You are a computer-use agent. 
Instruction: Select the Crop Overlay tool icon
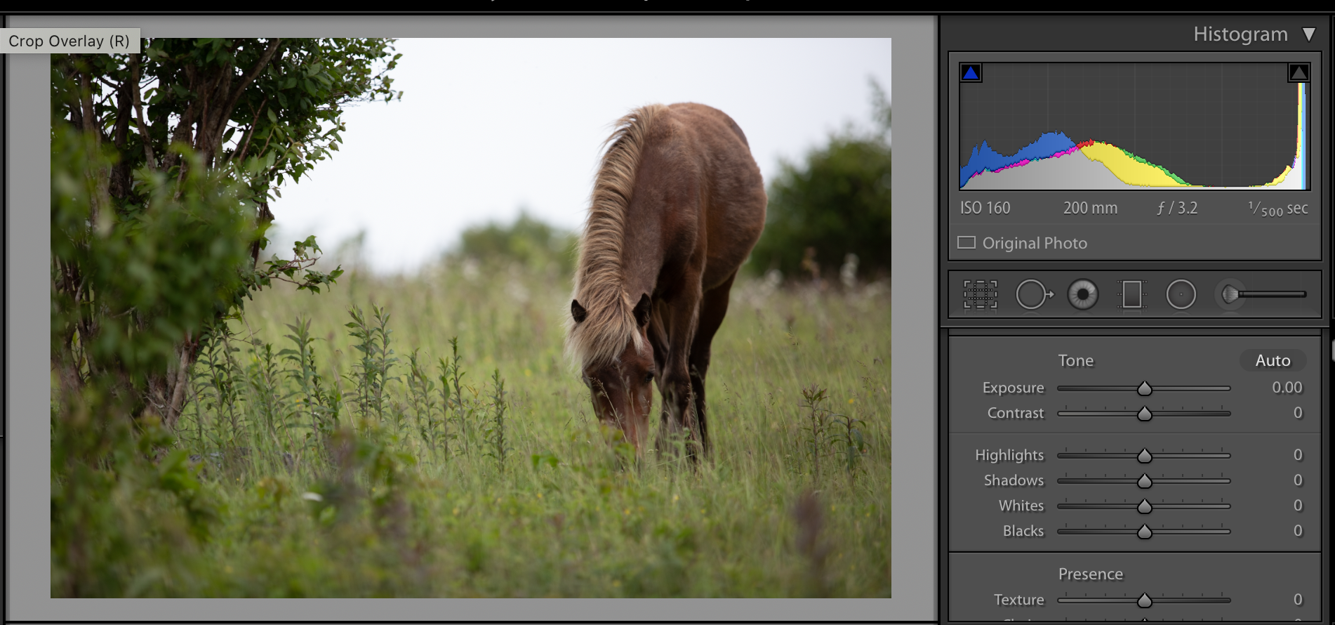tap(980, 294)
